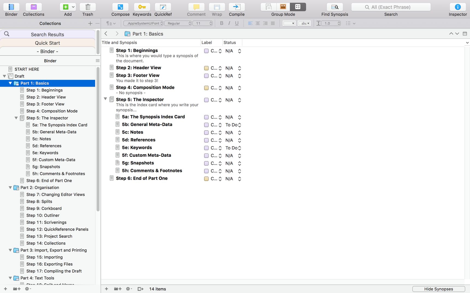The width and height of the screenshot is (470, 293).
Task: Set text alignment to center
Action: [x=258, y=23]
